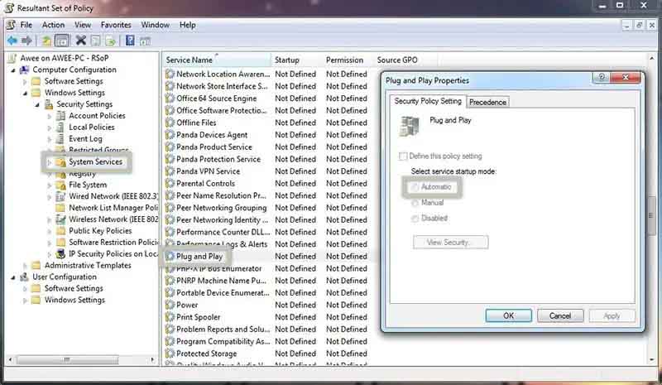Click the dialog's title bar help button
Viewport: 662px width, 385px height.
(602, 77)
